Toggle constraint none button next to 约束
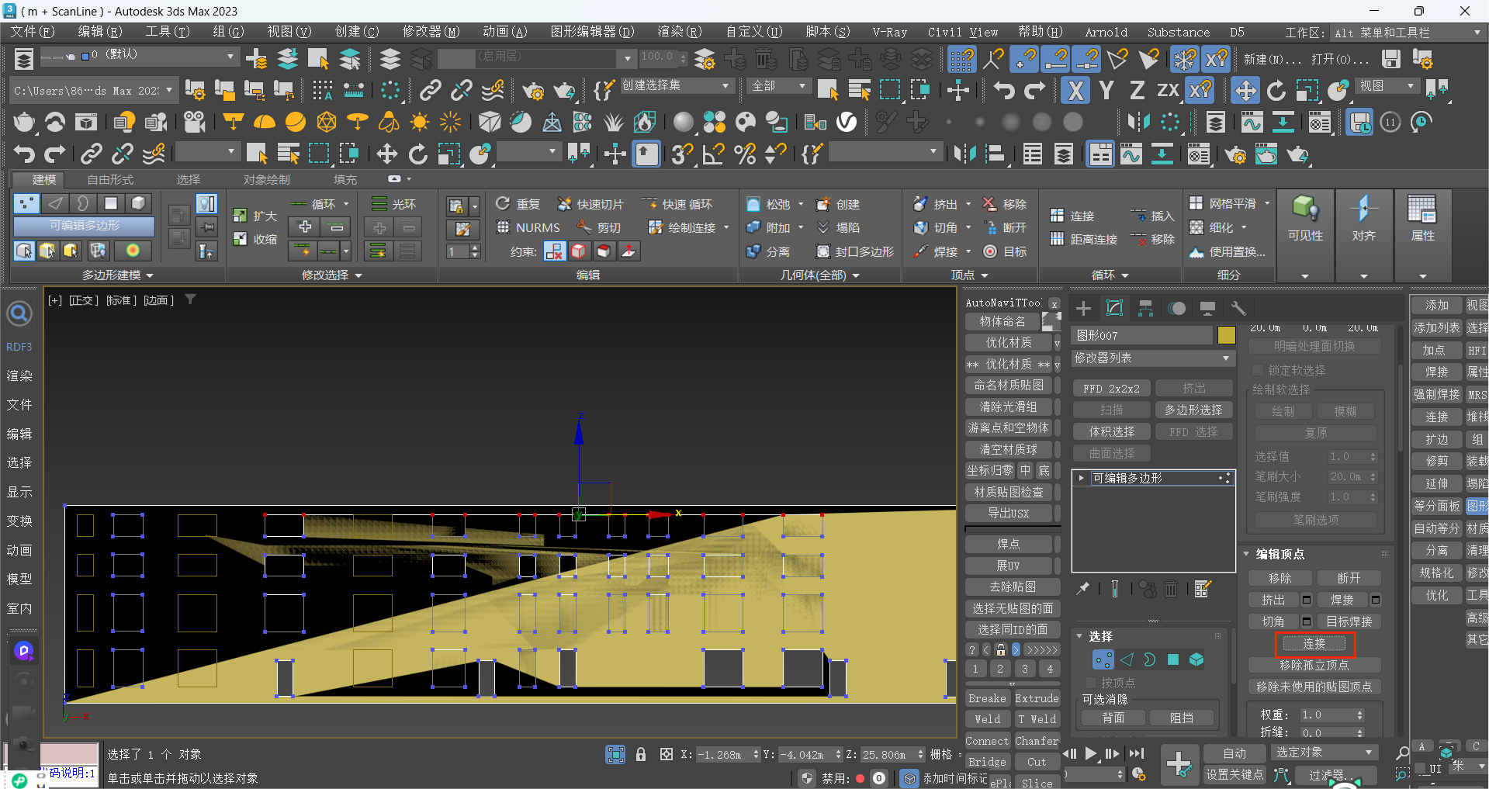1489x789 pixels. tap(555, 251)
